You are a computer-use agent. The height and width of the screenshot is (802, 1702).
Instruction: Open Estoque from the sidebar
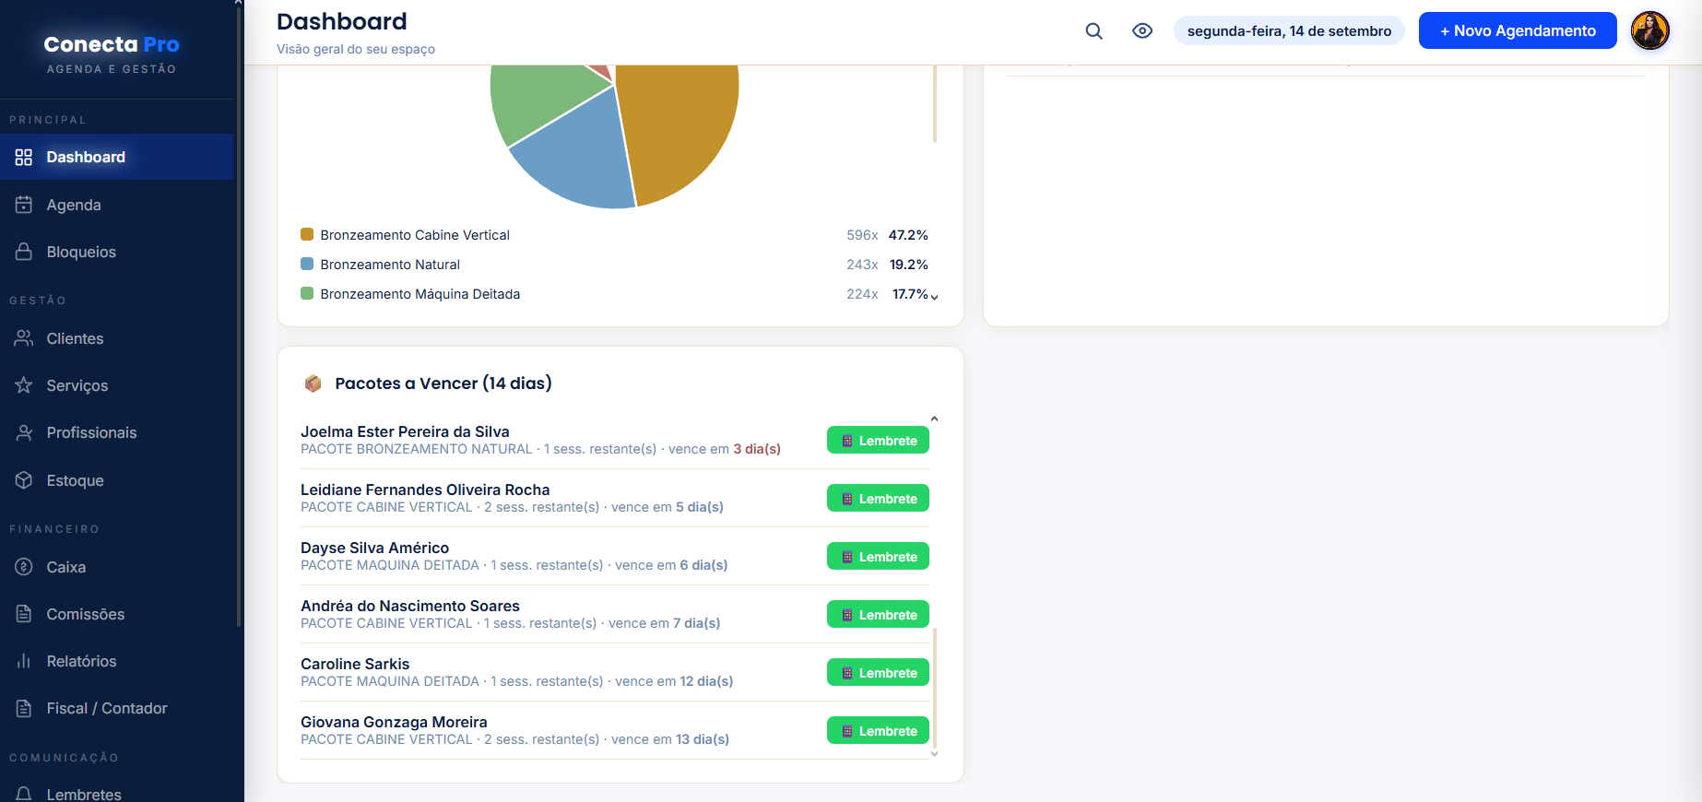[116, 480]
